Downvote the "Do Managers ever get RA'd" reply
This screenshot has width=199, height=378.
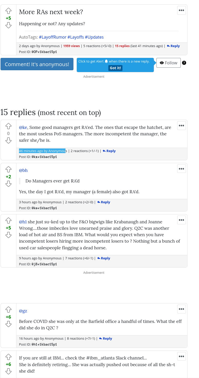click(x=8, y=184)
